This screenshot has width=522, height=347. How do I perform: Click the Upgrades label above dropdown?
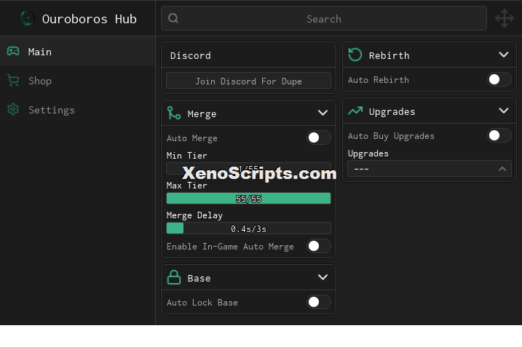(368, 153)
